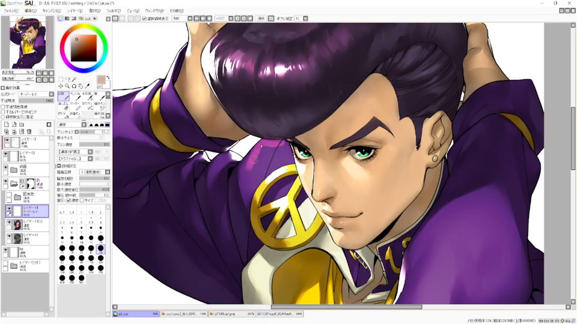This screenshot has width=577, height=324.
Task: Select the eyedropper color picker tool
Action: point(87,86)
